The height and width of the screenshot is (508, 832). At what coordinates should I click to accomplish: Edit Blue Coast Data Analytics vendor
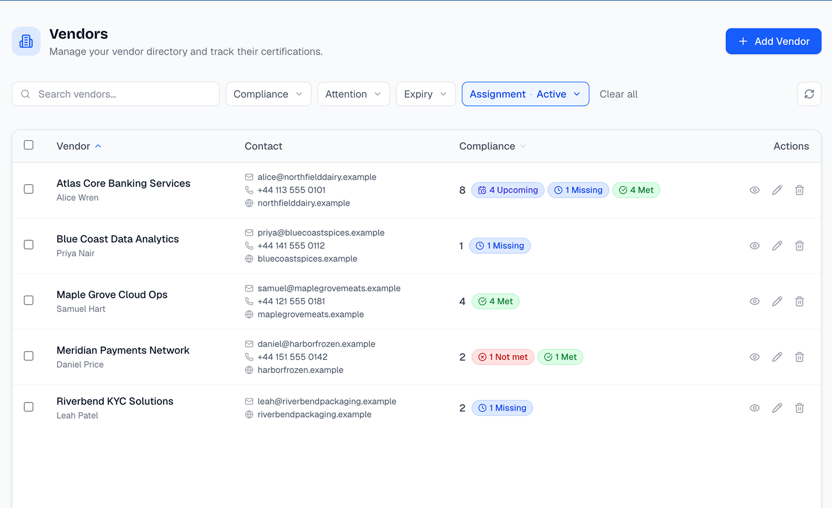[777, 246]
